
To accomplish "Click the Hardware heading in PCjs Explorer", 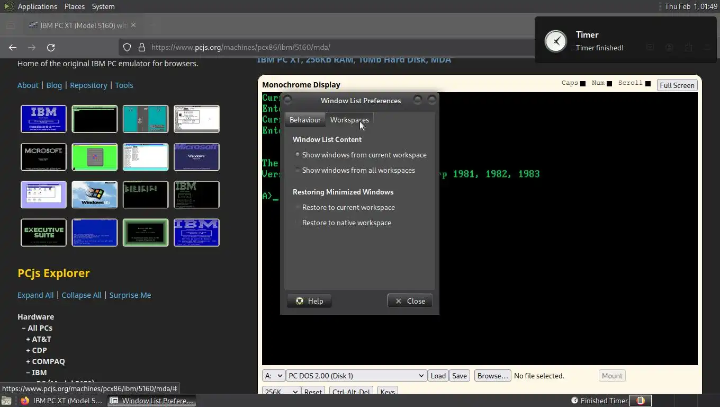I will coord(35,317).
